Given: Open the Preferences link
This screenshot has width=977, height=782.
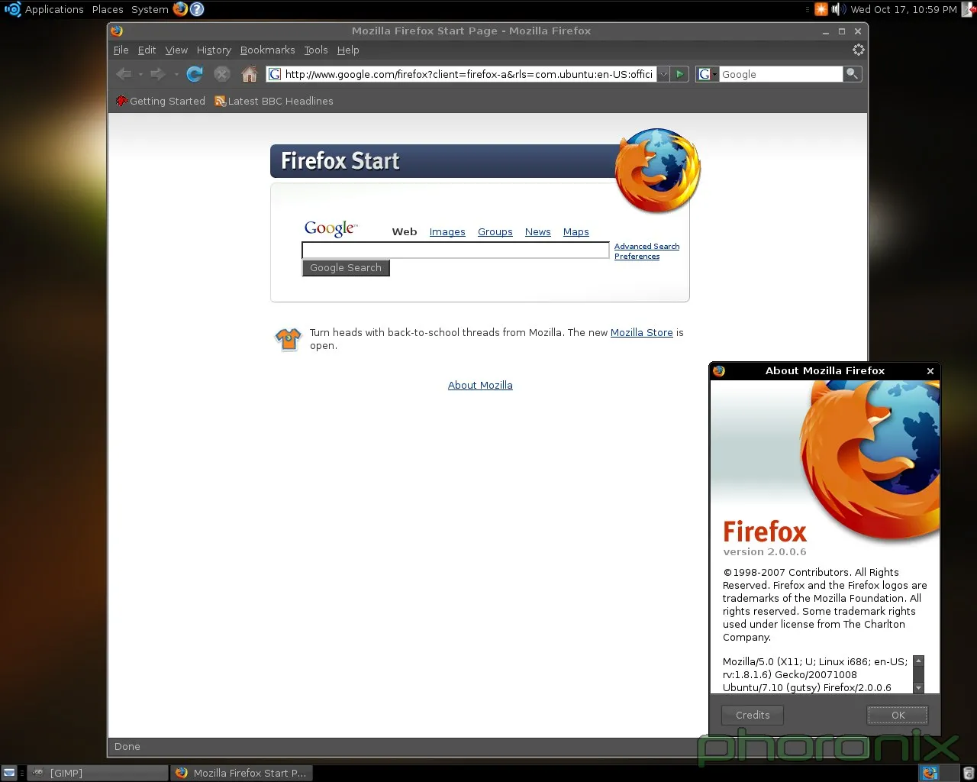Looking at the screenshot, I should pyautogui.click(x=637, y=256).
